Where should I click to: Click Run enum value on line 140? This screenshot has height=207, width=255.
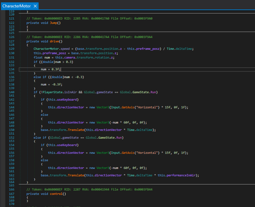(x=153, y=92)
